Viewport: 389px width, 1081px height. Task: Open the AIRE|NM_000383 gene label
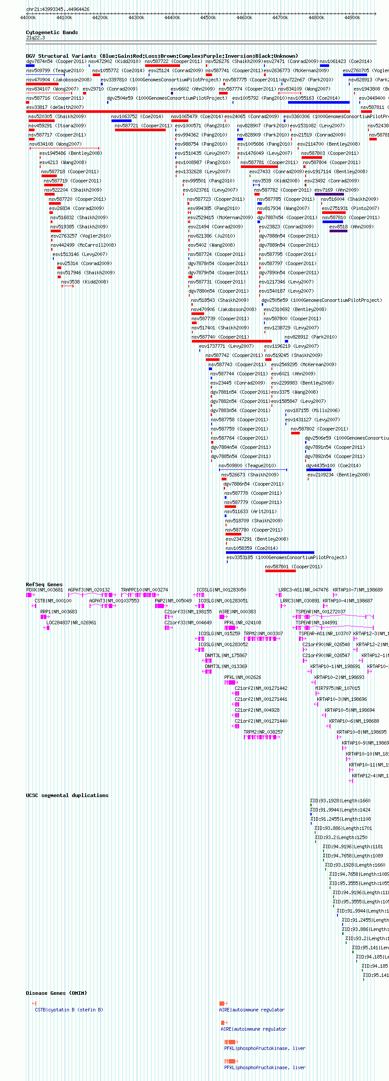point(237,612)
